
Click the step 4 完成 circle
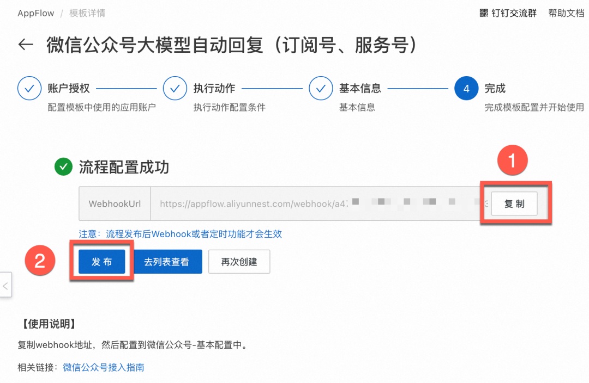pos(466,89)
